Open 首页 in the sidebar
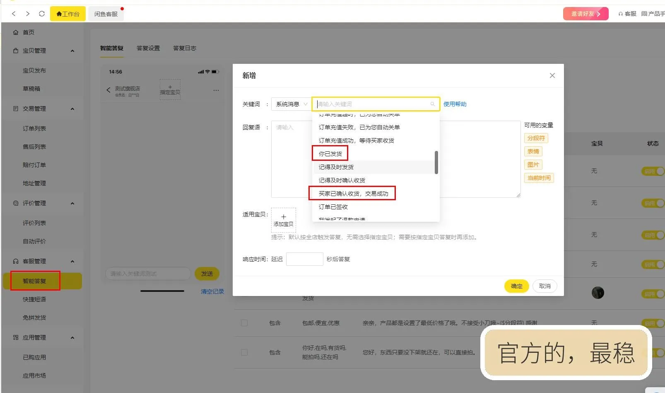The height and width of the screenshot is (393, 665). pyautogui.click(x=29, y=32)
